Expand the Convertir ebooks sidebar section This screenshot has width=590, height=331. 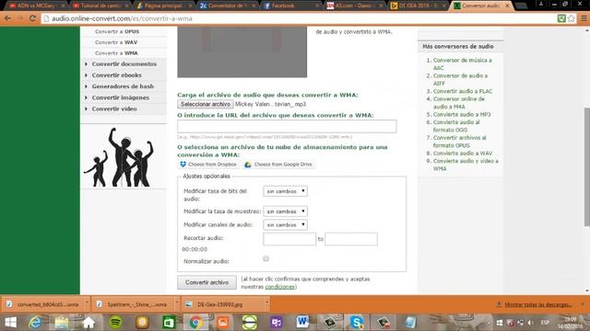(116, 75)
